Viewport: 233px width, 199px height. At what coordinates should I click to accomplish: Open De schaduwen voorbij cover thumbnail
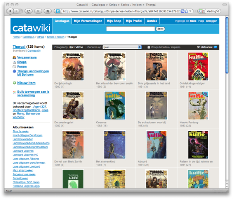pos(156,106)
